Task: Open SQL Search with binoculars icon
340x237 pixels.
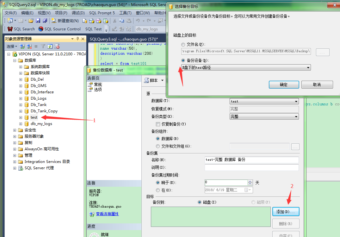Action: click(21, 29)
